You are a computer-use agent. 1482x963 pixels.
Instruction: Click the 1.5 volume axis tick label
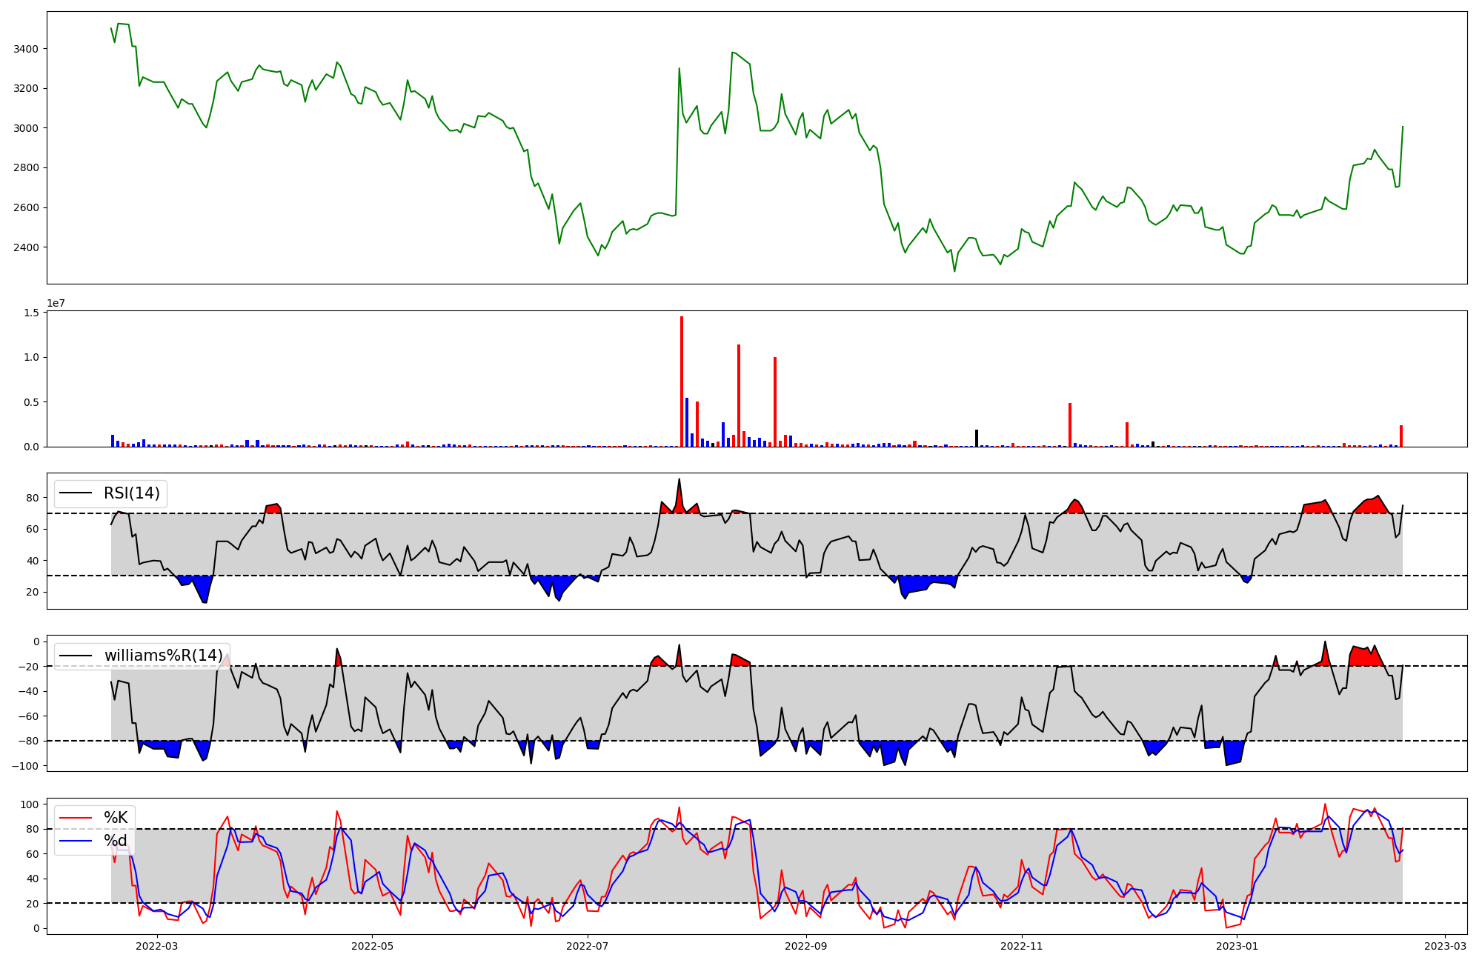31,313
